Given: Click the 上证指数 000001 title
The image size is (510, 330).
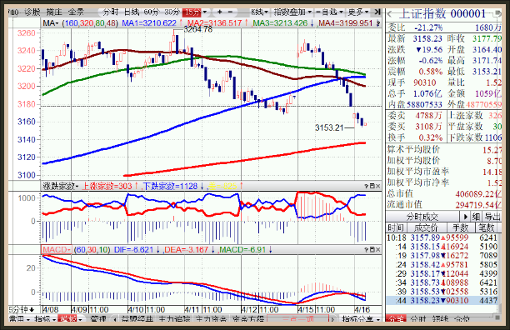Looking at the screenshot, I should click(442, 13).
